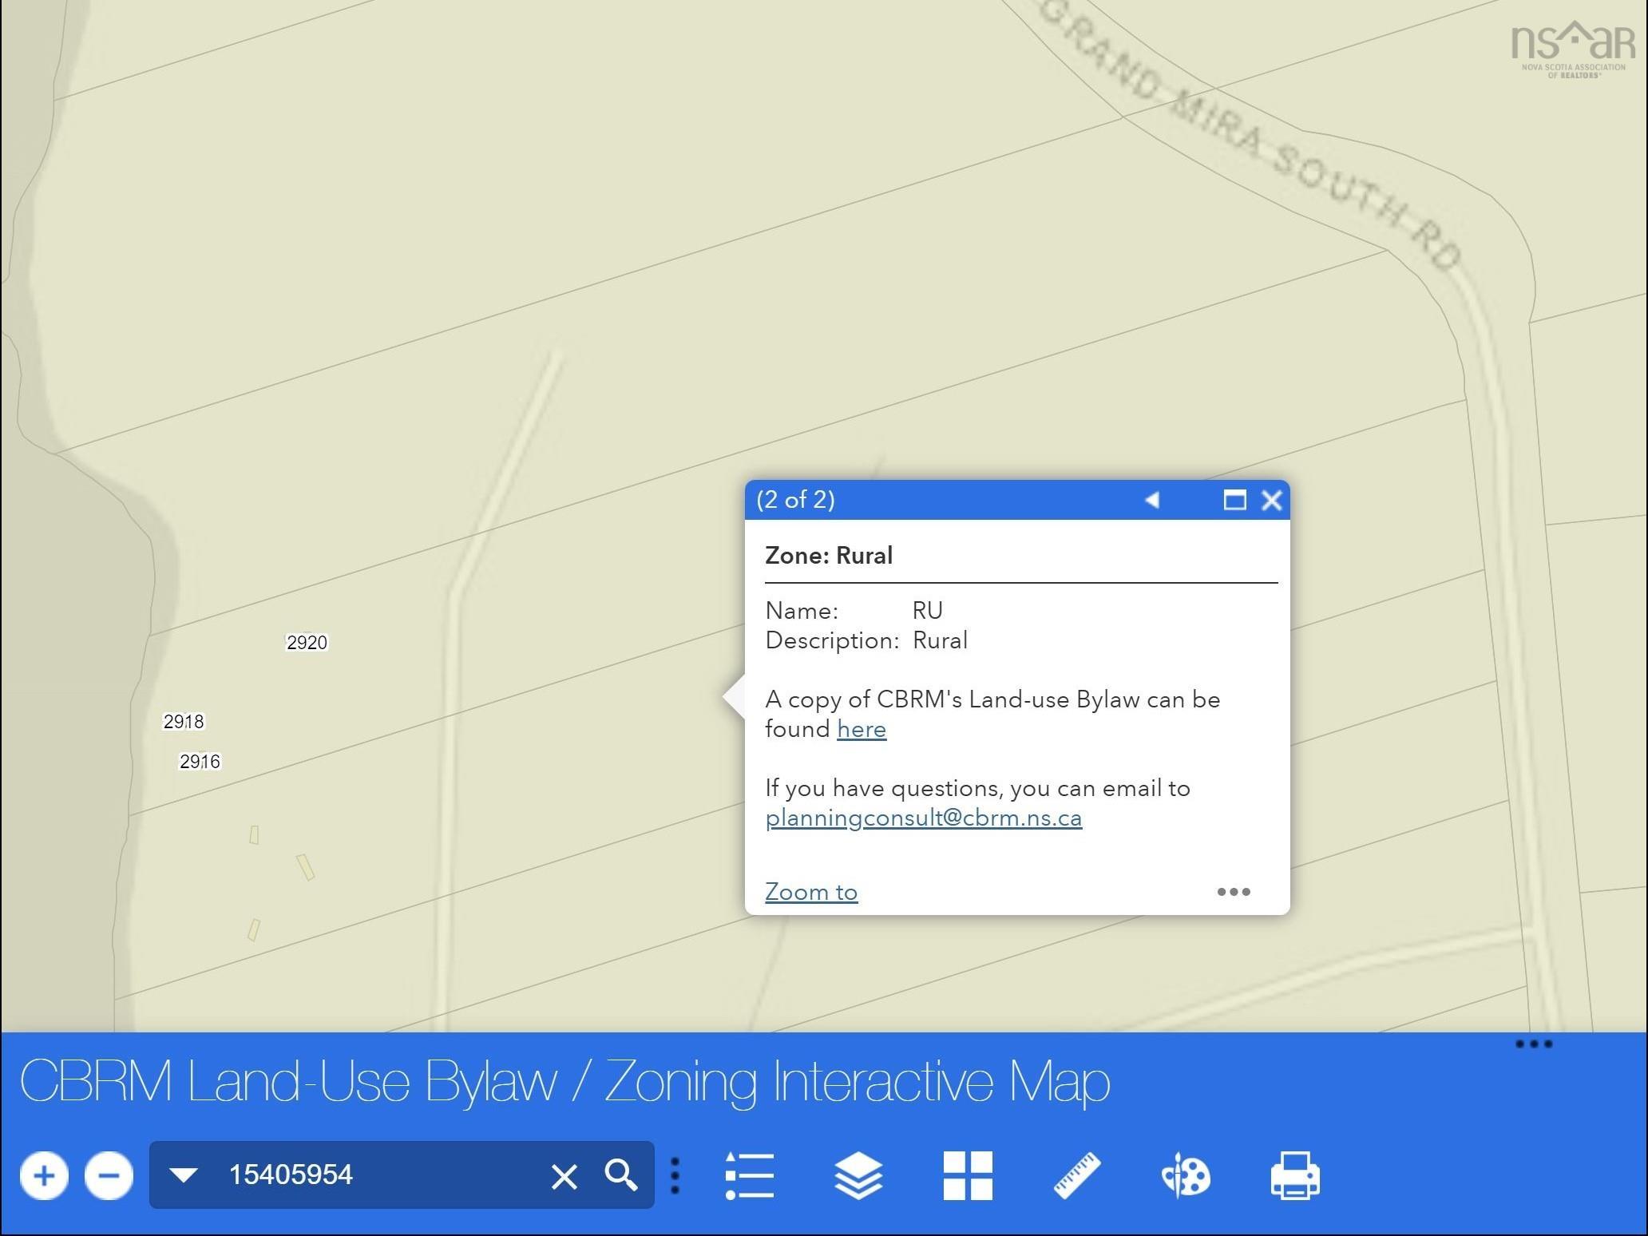Open the Basemap Gallery grid icon

pos(968,1175)
